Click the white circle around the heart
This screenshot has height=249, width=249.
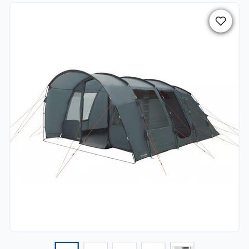click(x=220, y=21)
